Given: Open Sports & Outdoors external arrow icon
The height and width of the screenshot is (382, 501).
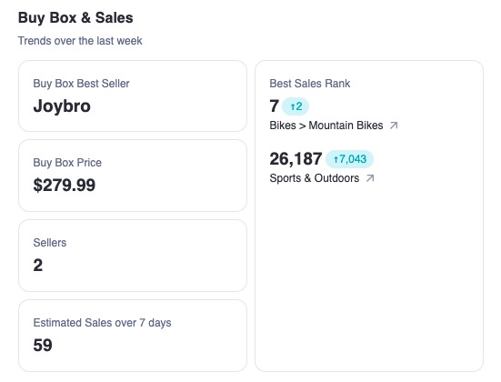Looking at the screenshot, I should 370,178.
